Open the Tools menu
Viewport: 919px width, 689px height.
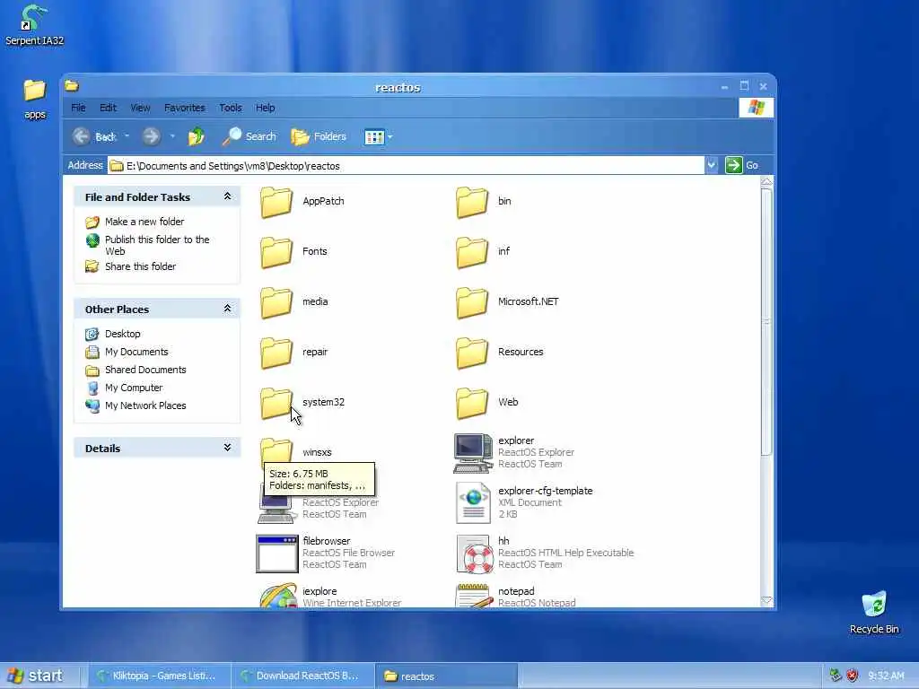(231, 108)
